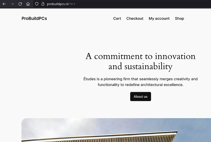The width and height of the screenshot is (211, 142).
Task: Open the My account page
Action: pyautogui.click(x=159, y=18)
